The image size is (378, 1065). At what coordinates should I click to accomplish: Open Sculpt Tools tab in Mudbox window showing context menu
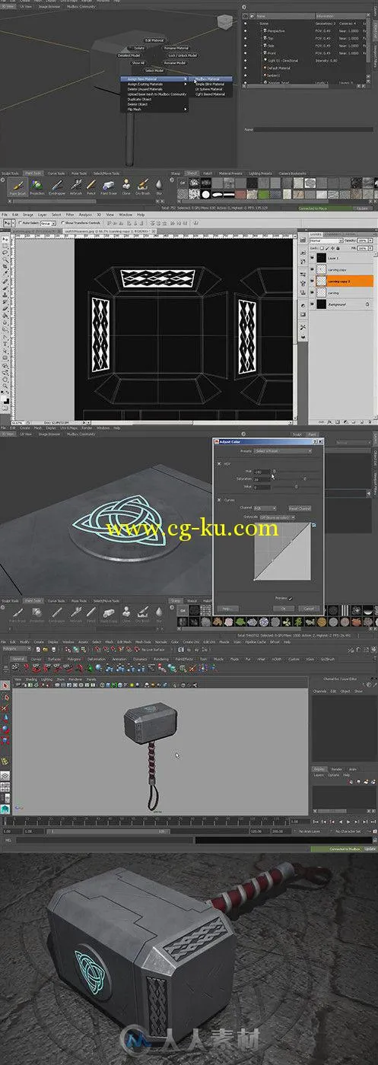coord(8,173)
